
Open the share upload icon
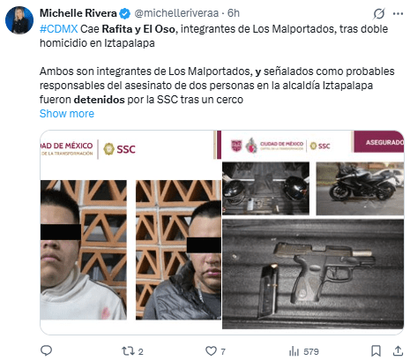pyautogui.click(x=398, y=350)
